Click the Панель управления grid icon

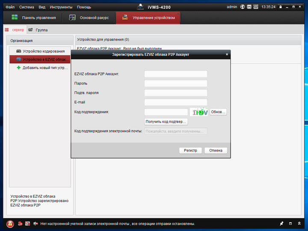tap(15, 17)
